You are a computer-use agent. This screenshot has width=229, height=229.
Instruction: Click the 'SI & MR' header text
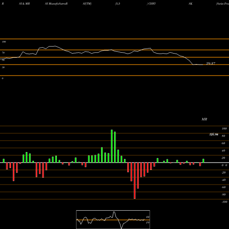24,4
